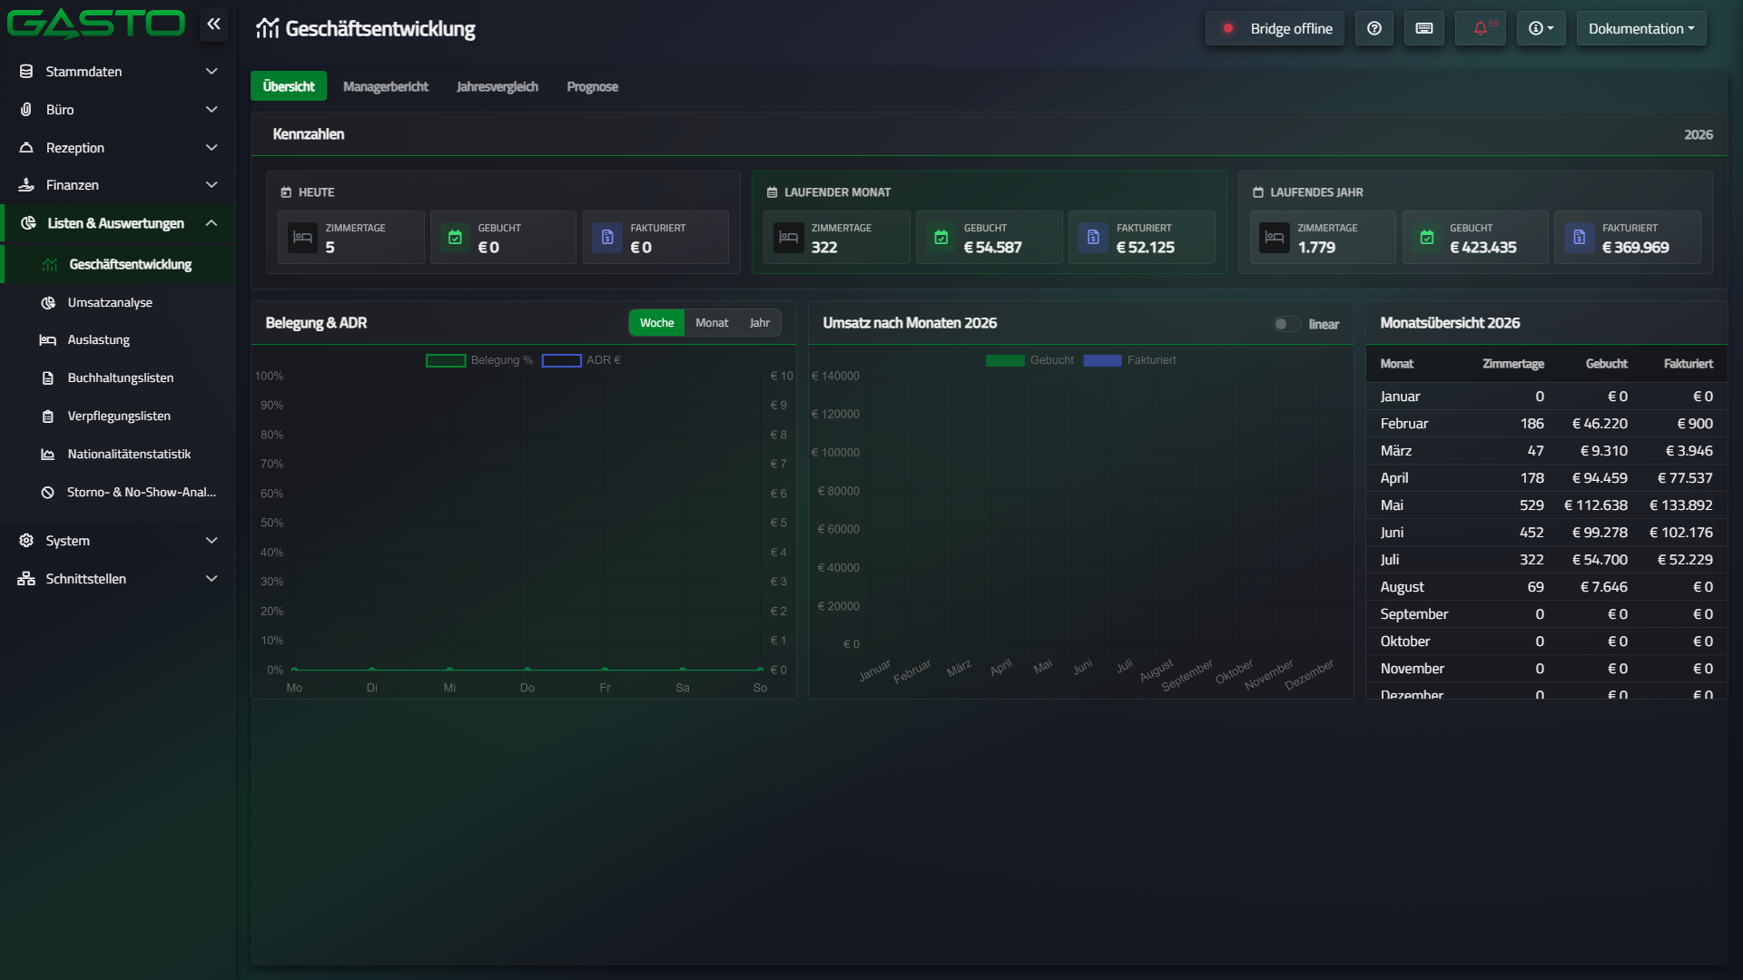This screenshot has height=980, width=1743.
Task: Open the notifications bell icon
Action: coord(1481,29)
